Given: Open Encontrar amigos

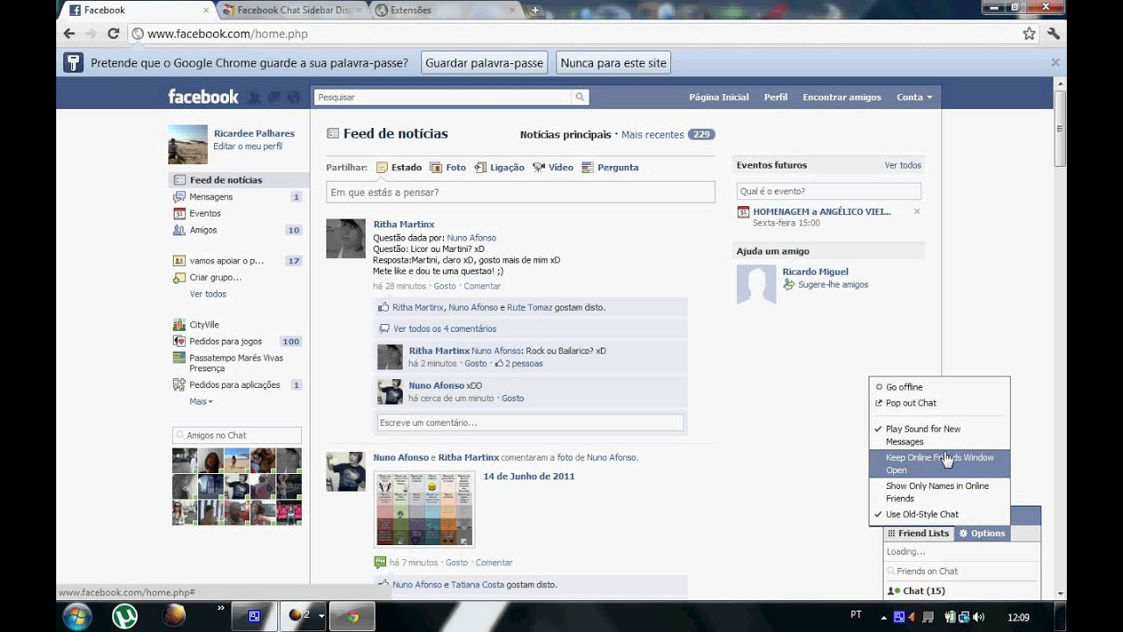Looking at the screenshot, I should (841, 97).
